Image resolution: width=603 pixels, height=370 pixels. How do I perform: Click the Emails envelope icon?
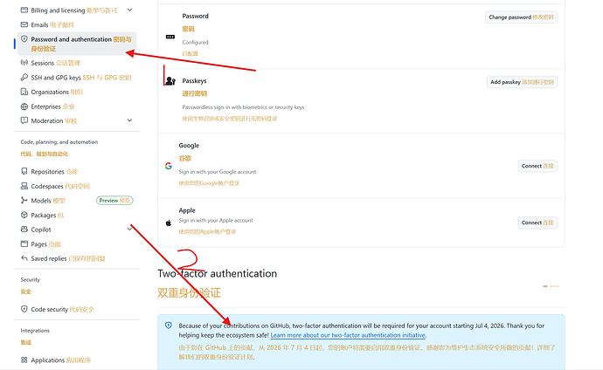pyautogui.click(x=24, y=24)
